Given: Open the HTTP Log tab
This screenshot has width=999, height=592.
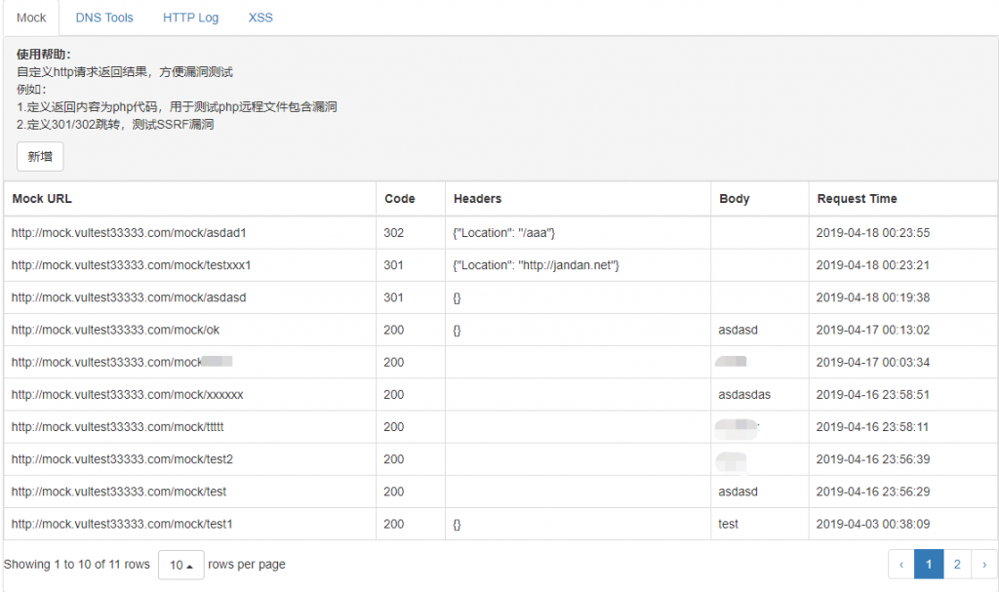Looking at the screenshot, I should [x=190, y=18].
